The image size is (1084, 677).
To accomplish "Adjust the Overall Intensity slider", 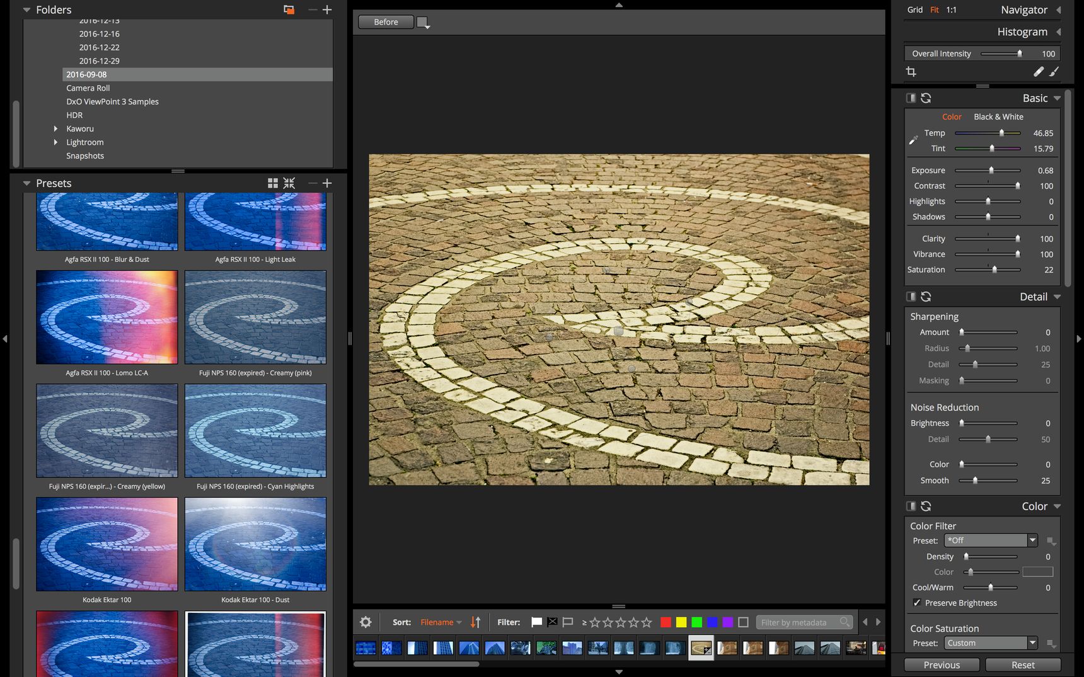I will [1001, 54].
